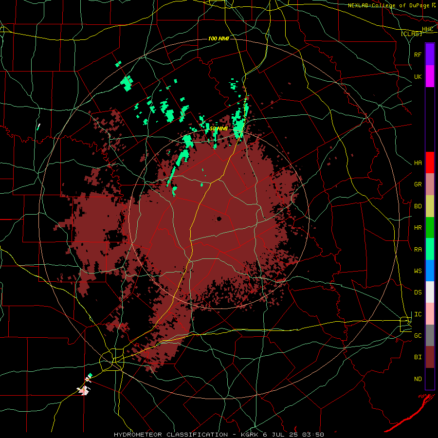Screen dimensions: 438x438
Task: Click the UK legend label
Action: click(418, 76)
